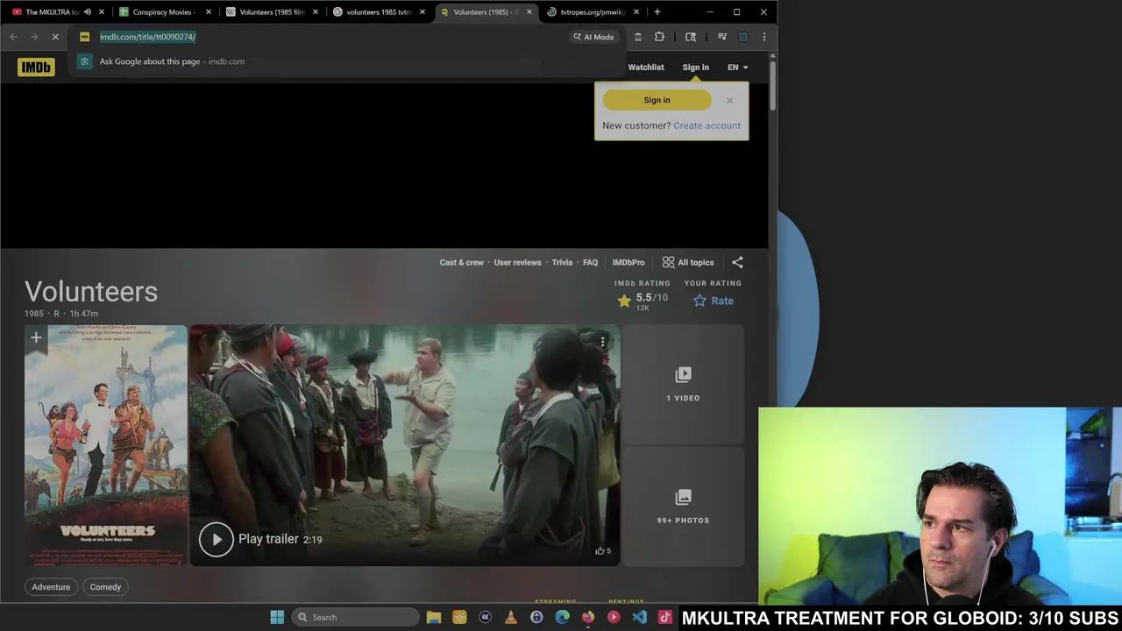
Task: Open the share icon near All topics
Action: coord(737,262)
